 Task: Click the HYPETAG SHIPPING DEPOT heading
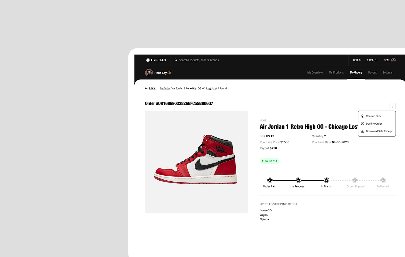(x=278, y=204)
